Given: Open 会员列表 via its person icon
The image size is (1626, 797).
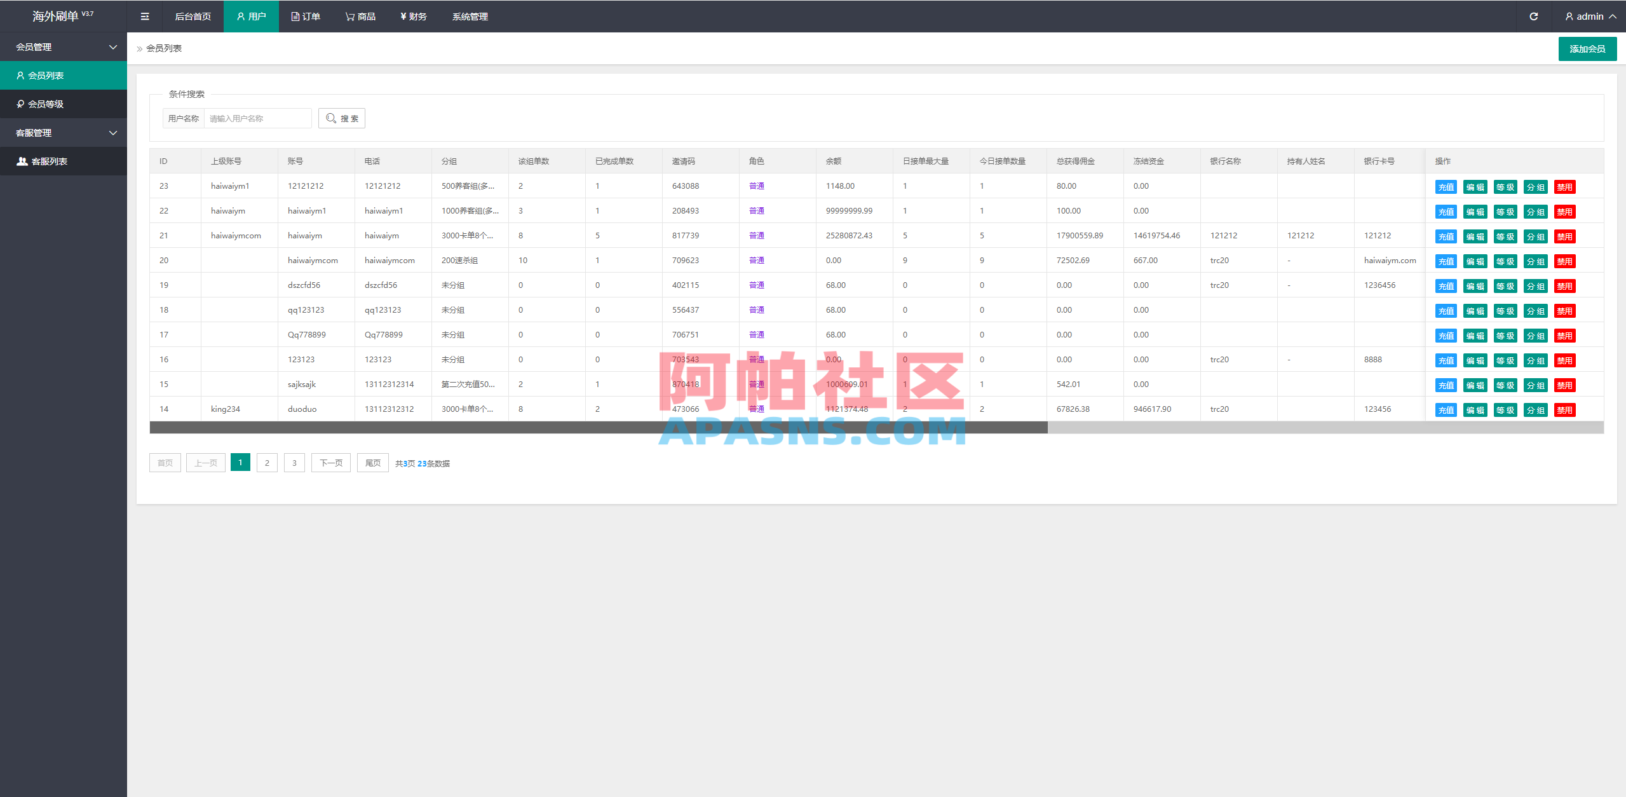Looking at the screenshot, I should tap(20, 75).
